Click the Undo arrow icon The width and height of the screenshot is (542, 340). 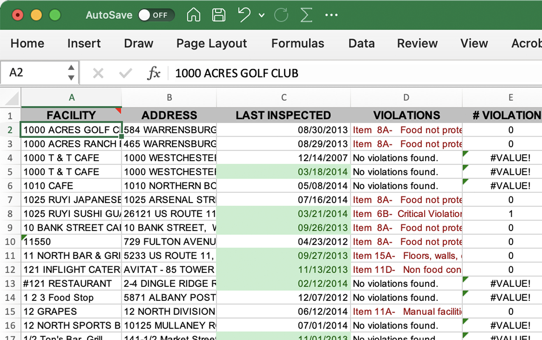click(244, 15)
